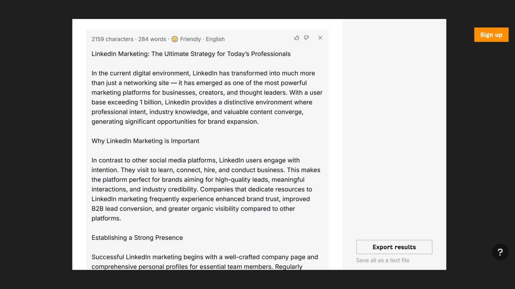515x289 pixels.
Task: Click the 'LinkedIn Marketing: The Ultimate Strategy' title
Action: (x=191, y=54)
